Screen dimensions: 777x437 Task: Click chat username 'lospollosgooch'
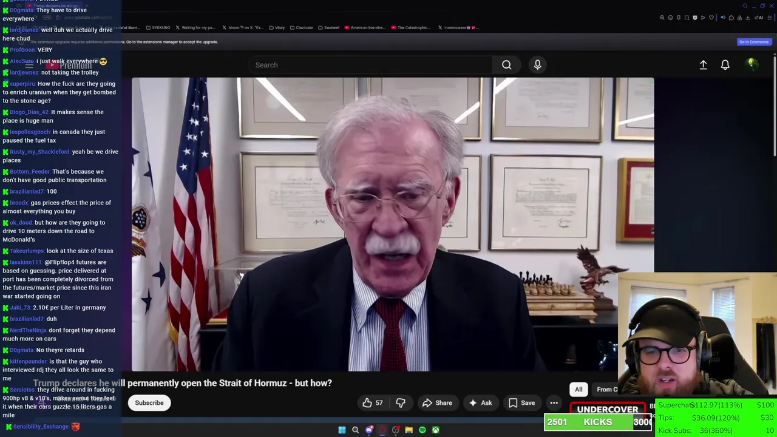coord(30,132)
